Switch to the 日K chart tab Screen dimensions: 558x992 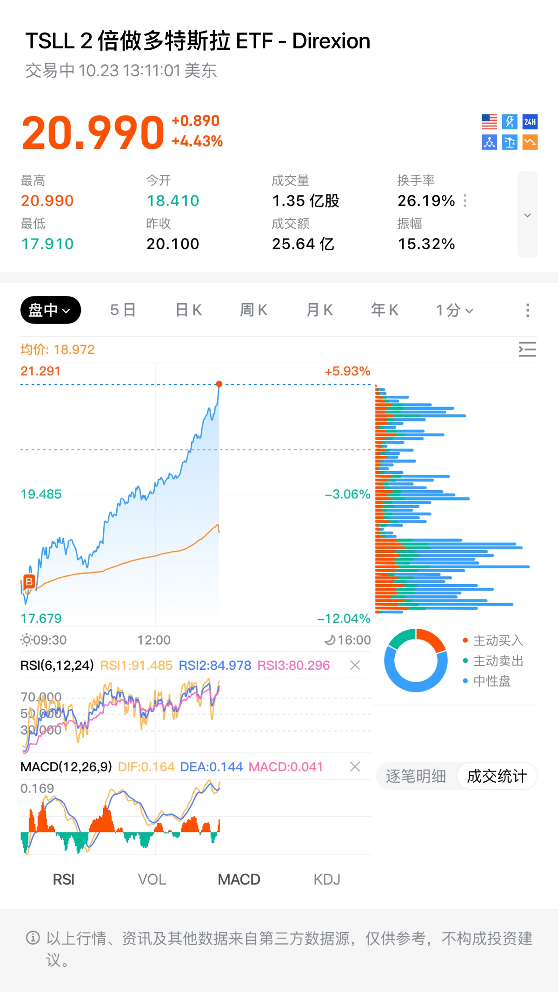(x=188, y=310)
